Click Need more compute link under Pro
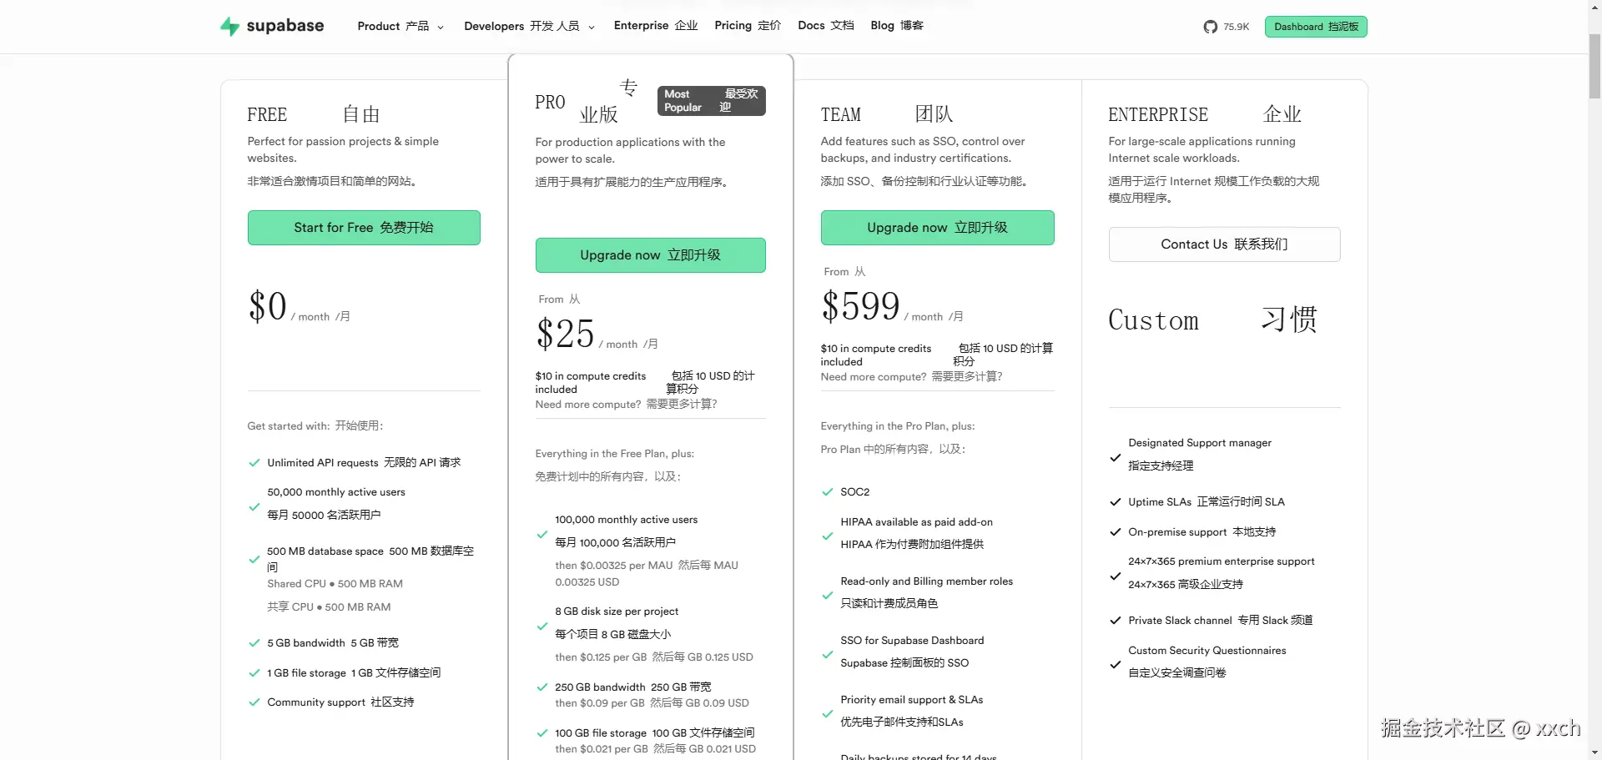 tap(626, 405)
